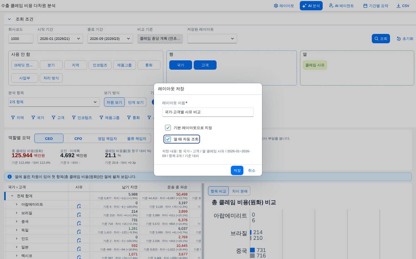Viewport: 416px width, 259px height.
Task: Open the 고객 funnel filter
Action: 58,118
